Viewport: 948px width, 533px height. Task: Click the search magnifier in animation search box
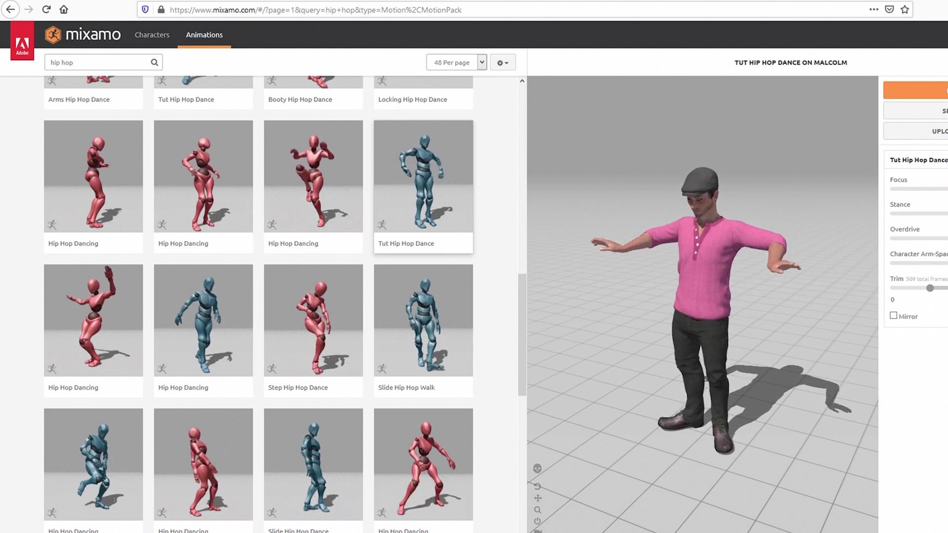[155, 63]
